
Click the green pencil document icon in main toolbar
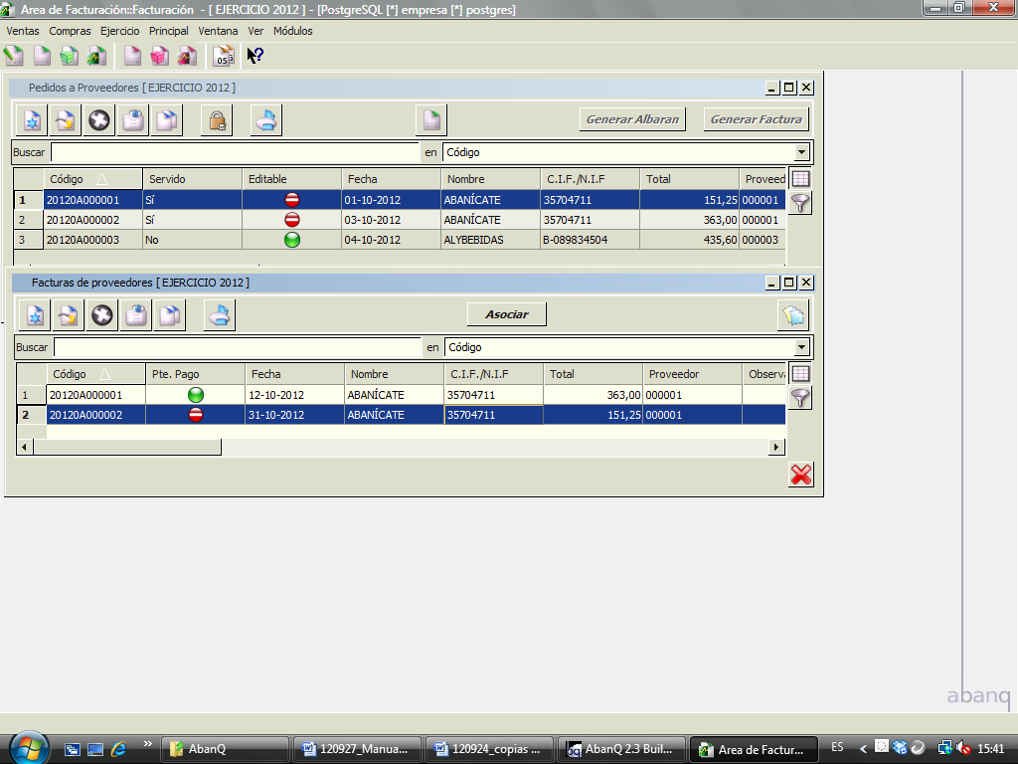14,56
